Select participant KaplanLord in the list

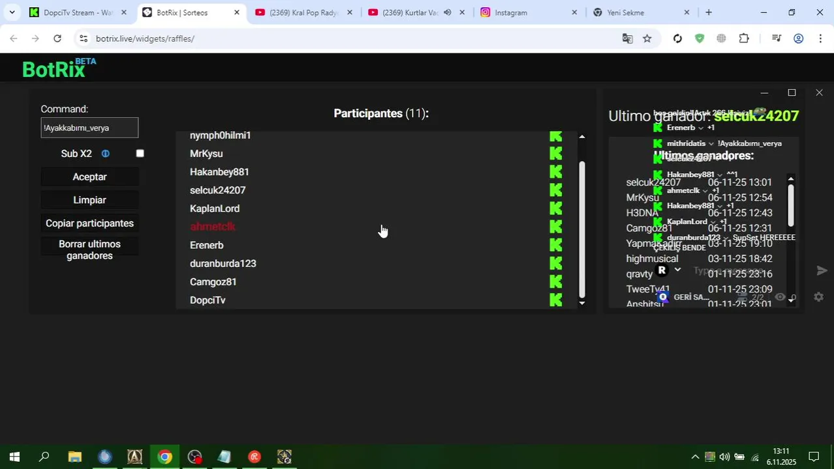(x=215, y=208)
